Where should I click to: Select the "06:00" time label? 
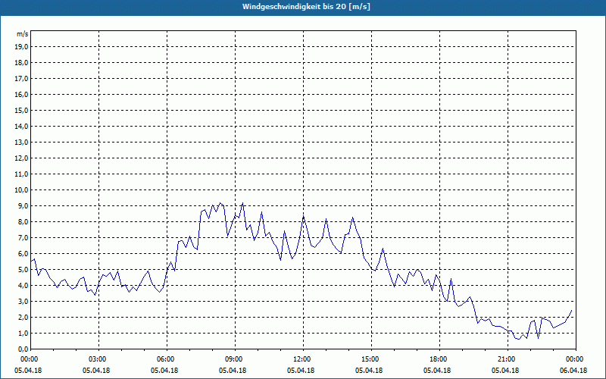pos(164,359)
